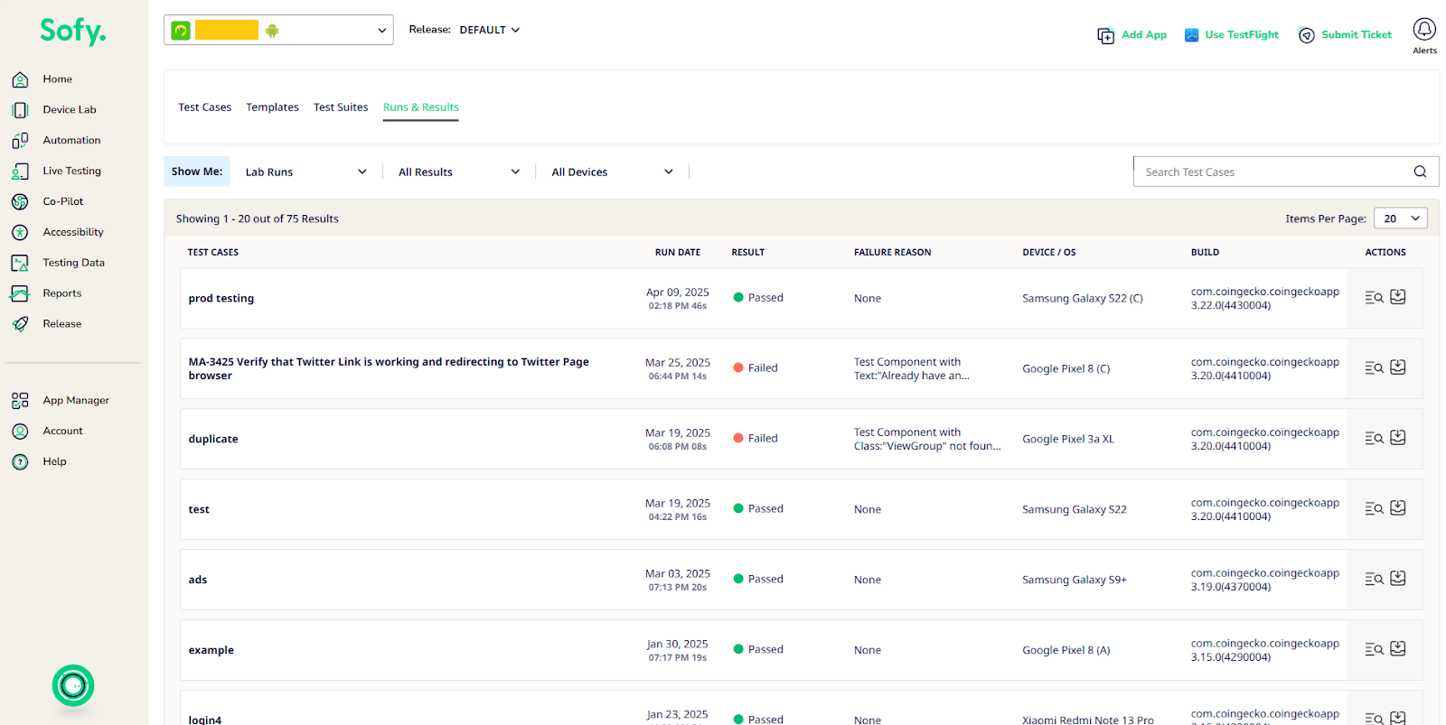The height and width of the screenshot is (725, 1446).
Task: Click Submit Ticket button
Action: [x=1345, y=35]
